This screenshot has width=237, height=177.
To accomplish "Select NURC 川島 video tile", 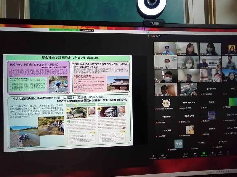I will tap(166, 90).
